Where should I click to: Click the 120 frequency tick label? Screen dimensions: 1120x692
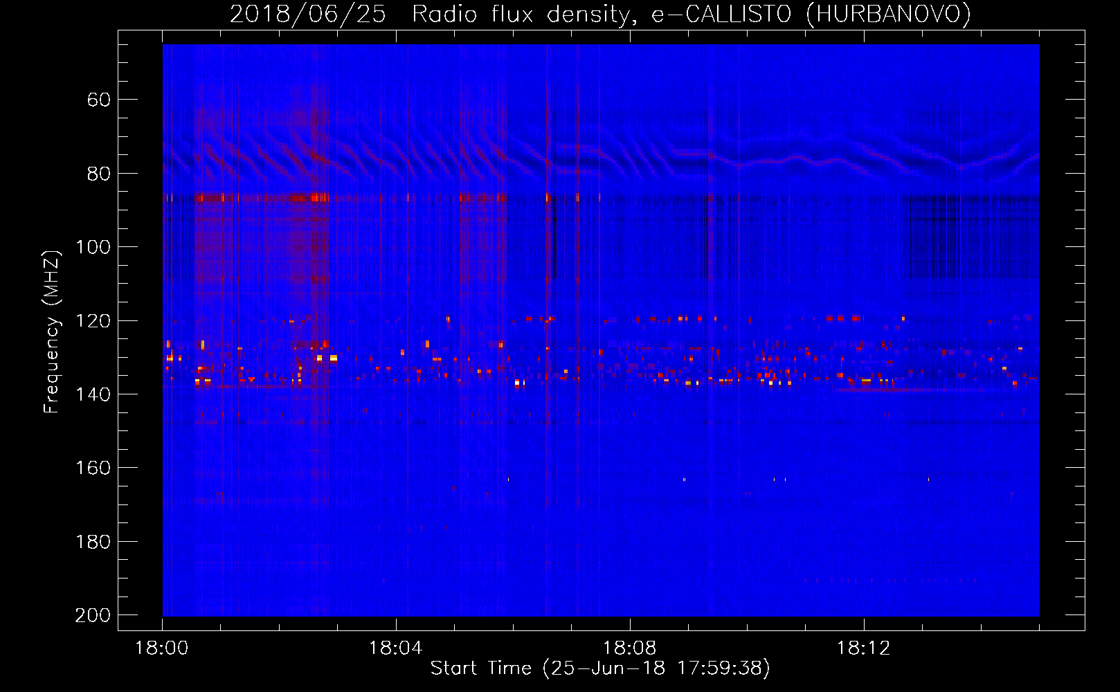click(x=93, y=321)
